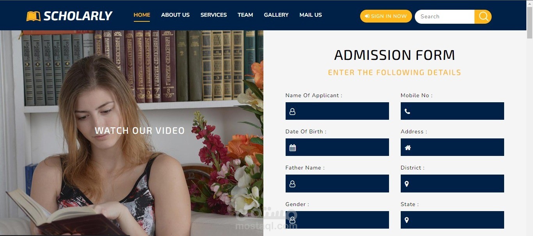Click the 'Father Name :' label

pyautogui.click(x=305, y=168)
